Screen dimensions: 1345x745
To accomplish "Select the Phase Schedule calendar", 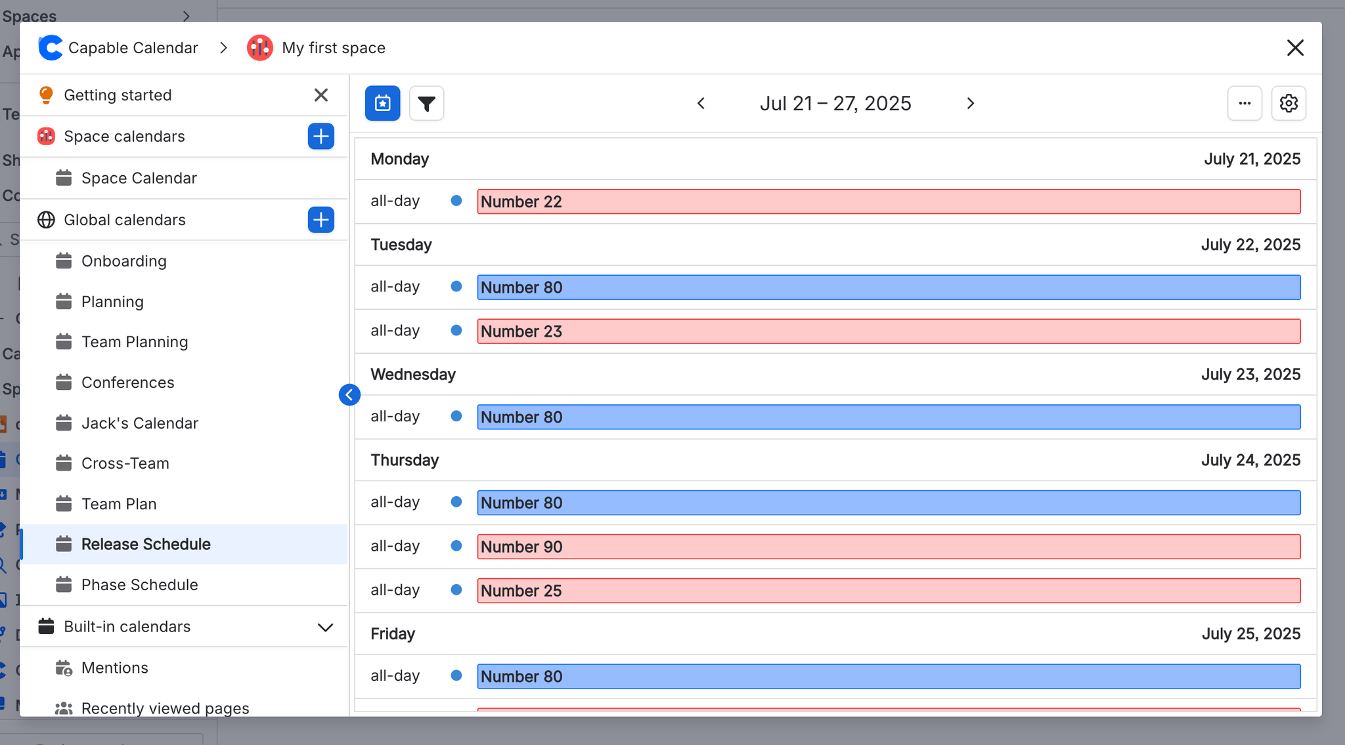I will click(139, 585).
